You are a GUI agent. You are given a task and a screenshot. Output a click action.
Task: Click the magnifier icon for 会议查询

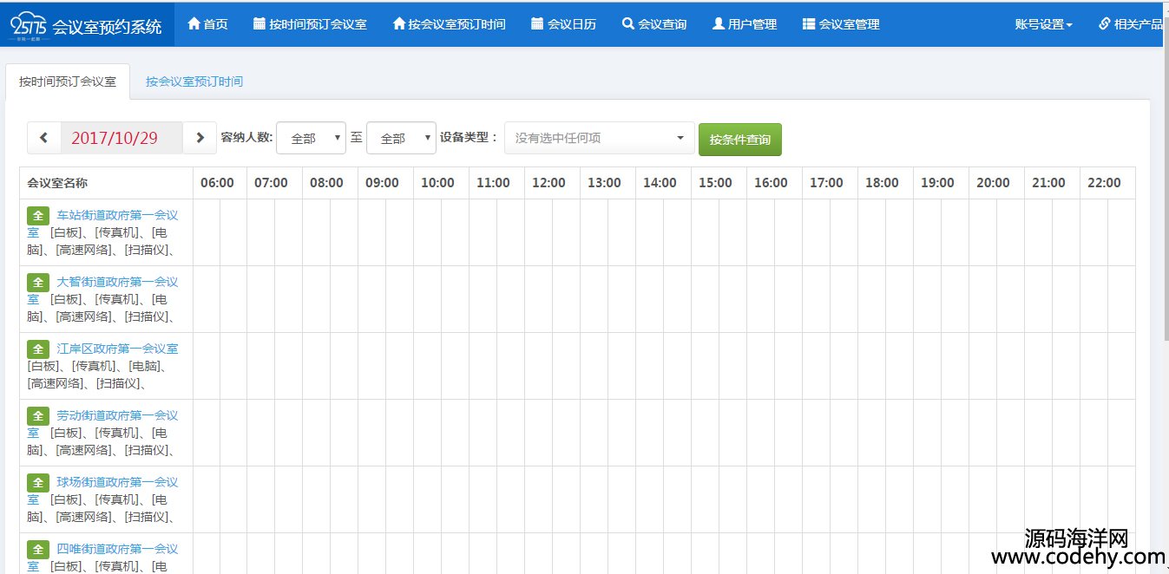[x=628, y=24]
